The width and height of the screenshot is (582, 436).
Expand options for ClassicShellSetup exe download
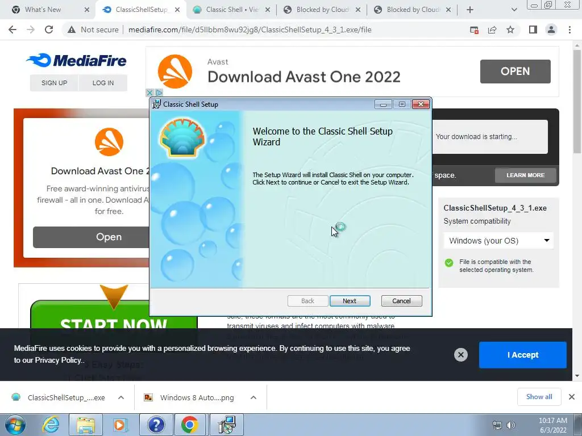[121, 397]
